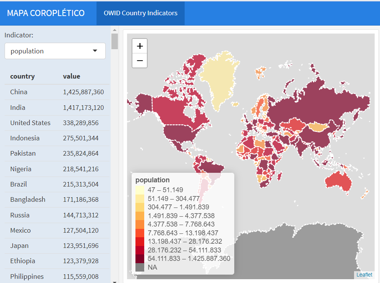Click the gray NA legend swatch
This screenshot has height=283, width=380.
[140, 267]
